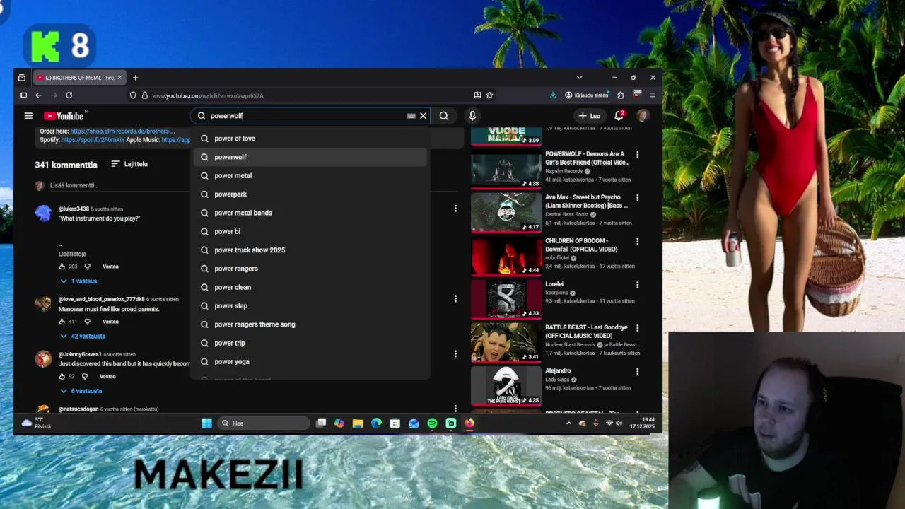Open the YouTube hamburger guide menu
The width and height of the screenshot is (905, 509).
28,116
